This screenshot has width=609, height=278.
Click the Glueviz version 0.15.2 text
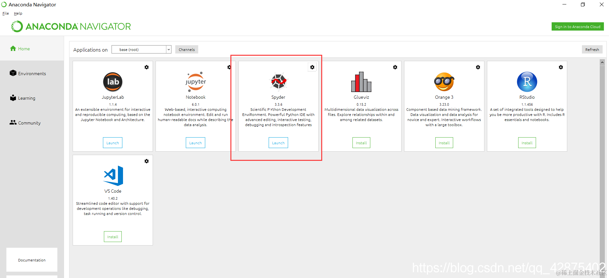tap(361, 104)
